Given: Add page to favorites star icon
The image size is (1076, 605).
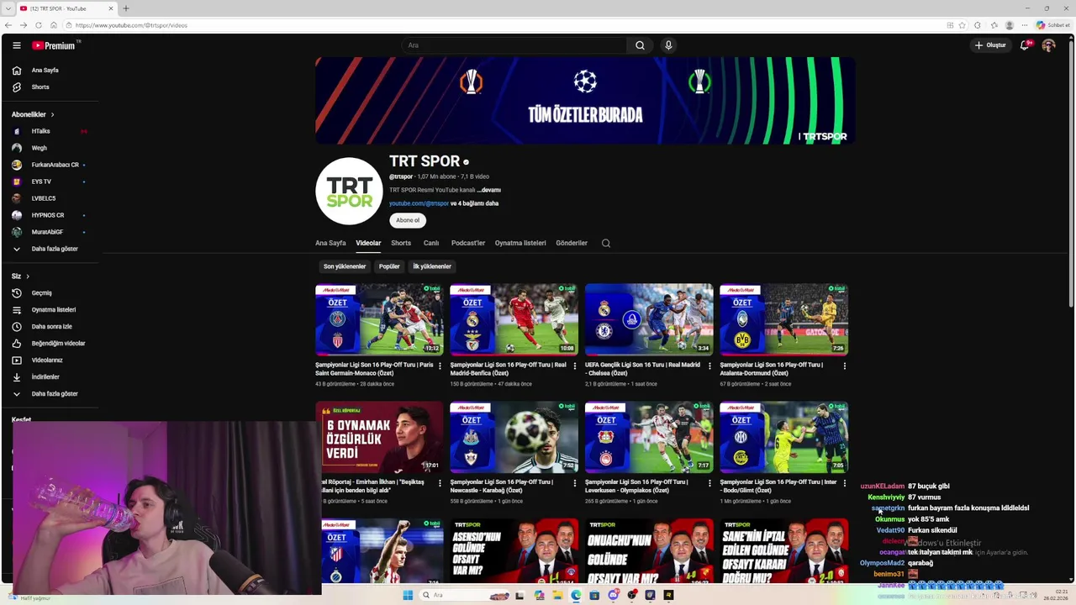Looking at the screenshot, I should pyautogui.click(x=963, y=25).
